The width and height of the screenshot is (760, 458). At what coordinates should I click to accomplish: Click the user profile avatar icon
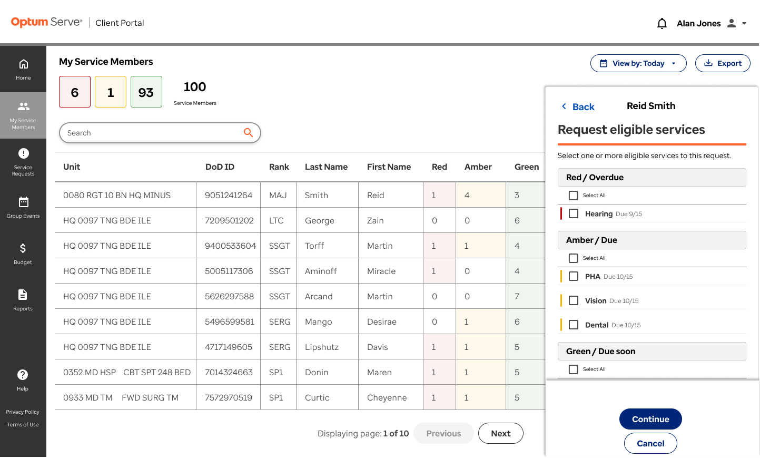(x=732, y=23)
